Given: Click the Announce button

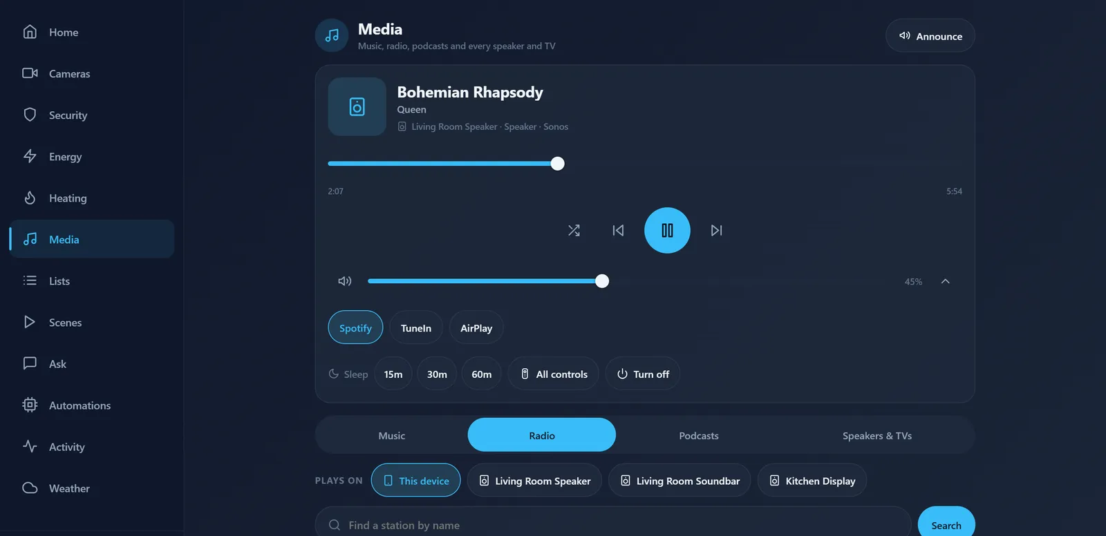Looking at the screenshot, I should click(930, 36).
